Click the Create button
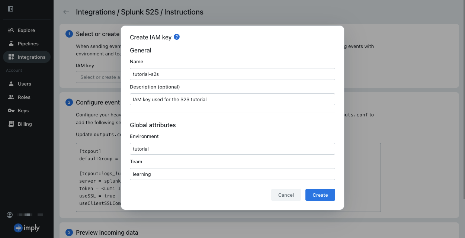The width and height of the screenshot is (465, 238). click(320, 195)
